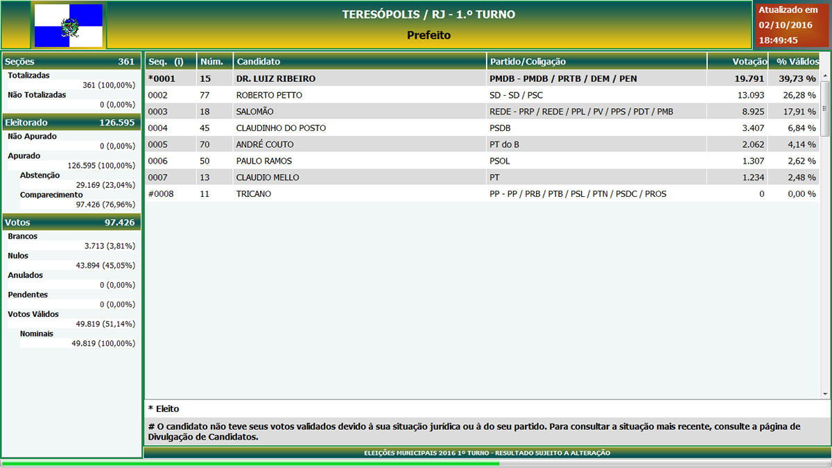Screen dimensions: 832x468
Task: Click the scrollbar up arrow in candidate table
Action: point(825,76)
